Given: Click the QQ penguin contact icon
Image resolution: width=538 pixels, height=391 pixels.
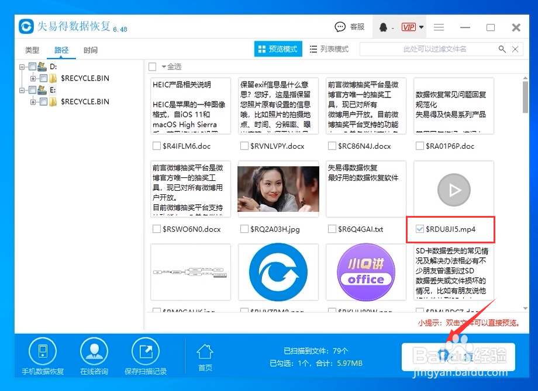Looking at the screenshot, I should 384,26.
